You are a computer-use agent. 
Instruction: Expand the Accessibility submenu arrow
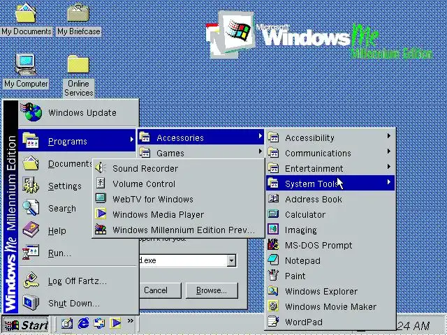click(x=389, y=136)
